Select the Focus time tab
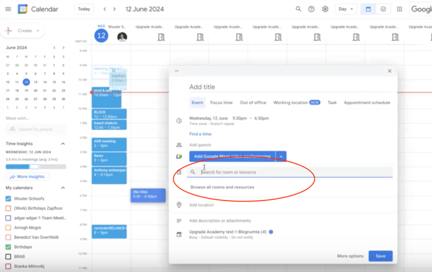This screenshot has width=432, height=272. (x=221, y=103)
